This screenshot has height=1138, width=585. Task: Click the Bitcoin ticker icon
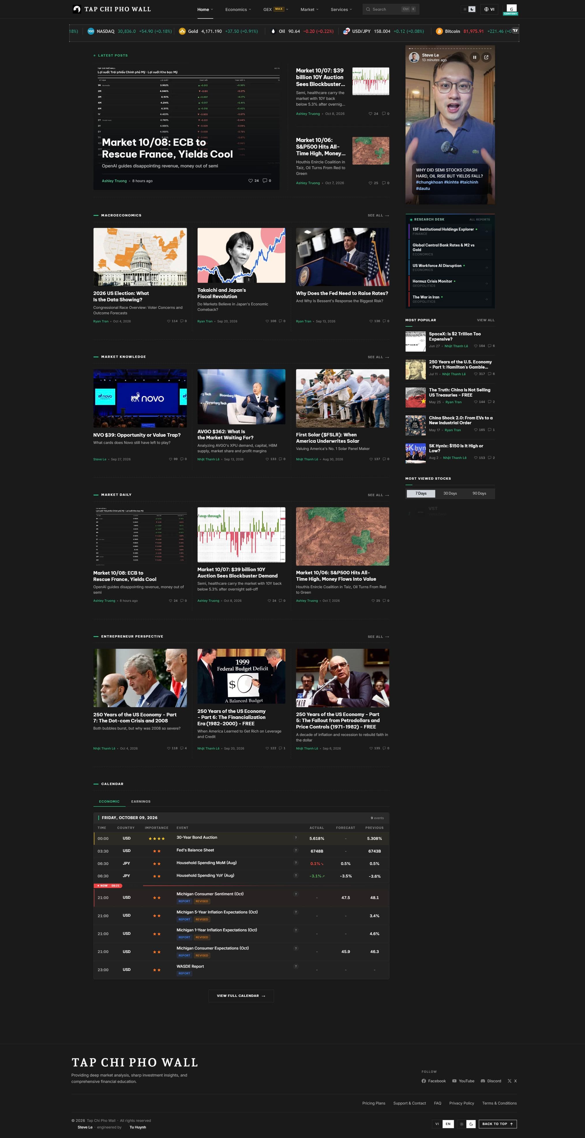click(x=439, y=31)
